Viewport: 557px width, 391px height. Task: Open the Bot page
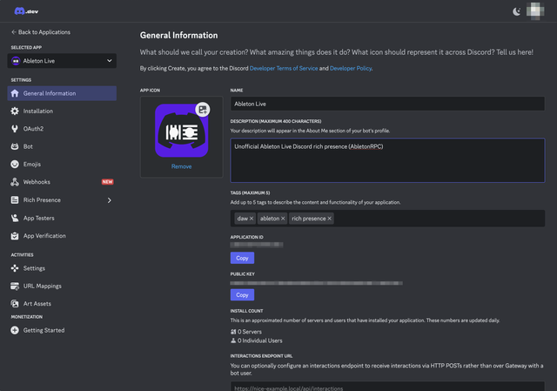[62, 146]
